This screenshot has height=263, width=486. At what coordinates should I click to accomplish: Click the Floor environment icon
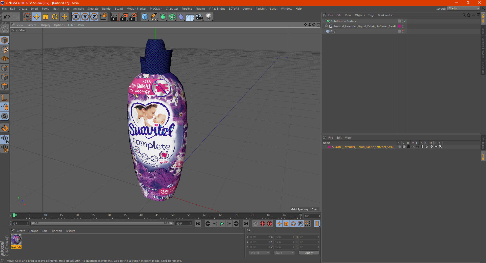click(x=190, y=17)
